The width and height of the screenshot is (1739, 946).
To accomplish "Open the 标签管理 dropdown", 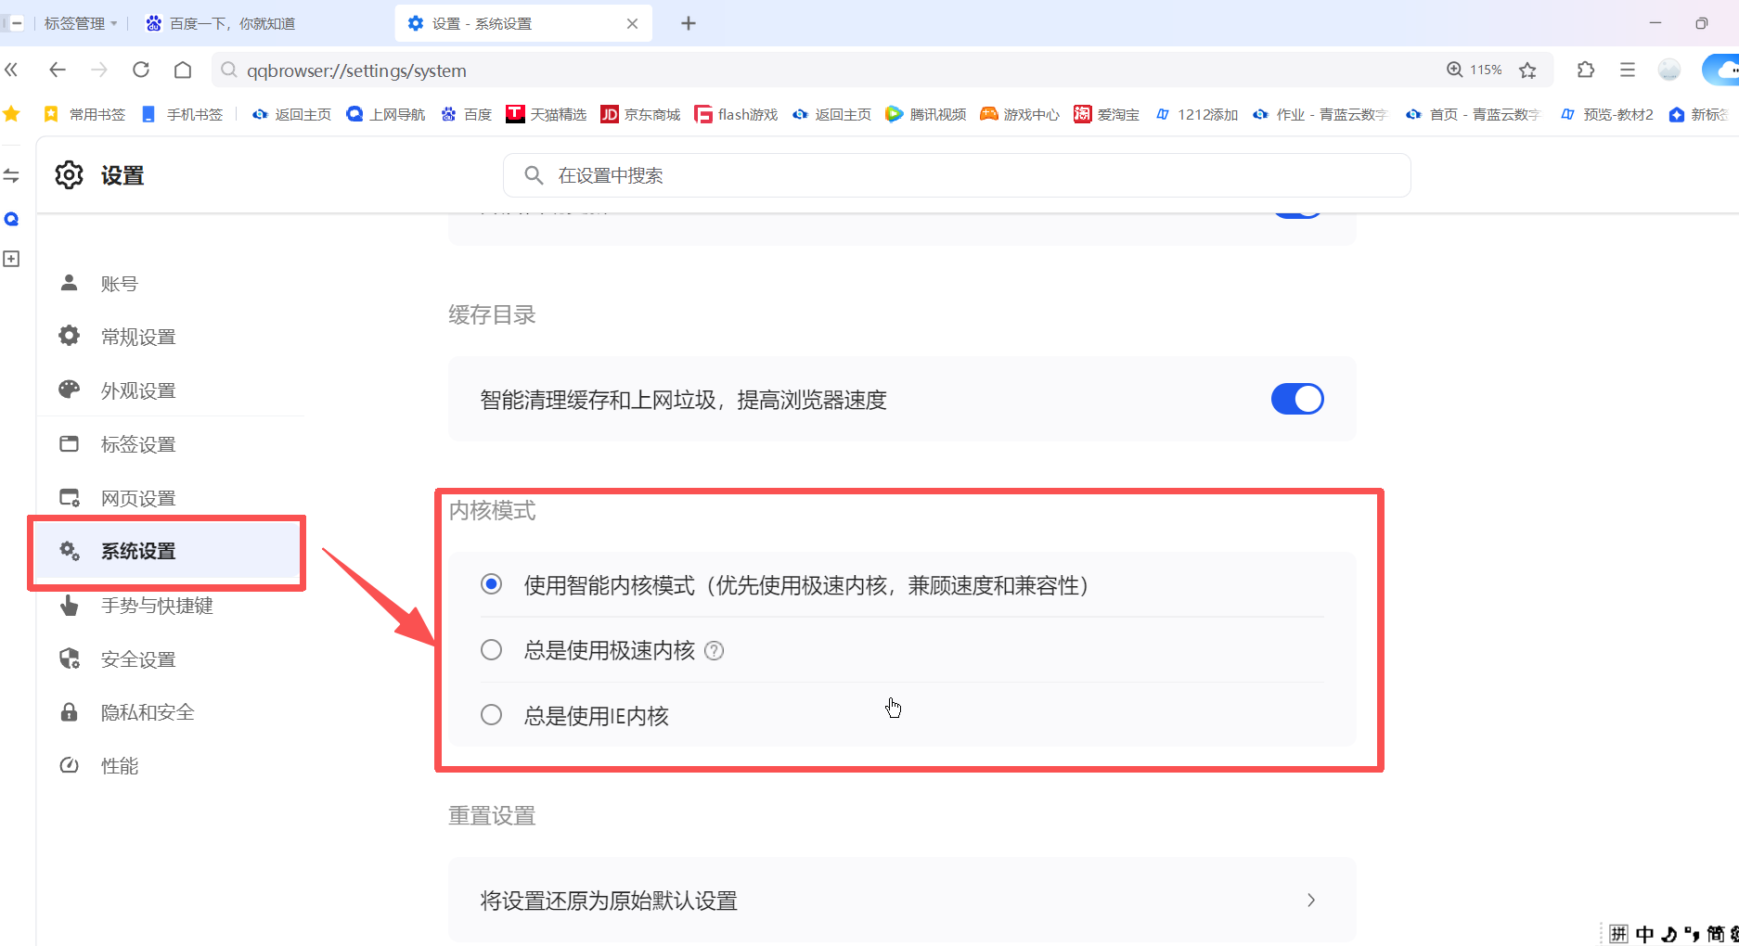I will [x=80, y=22].
